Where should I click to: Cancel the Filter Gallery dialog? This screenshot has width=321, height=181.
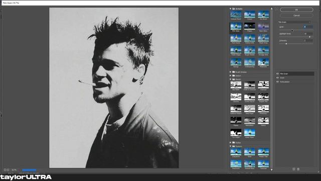click(x=296, y=16)
